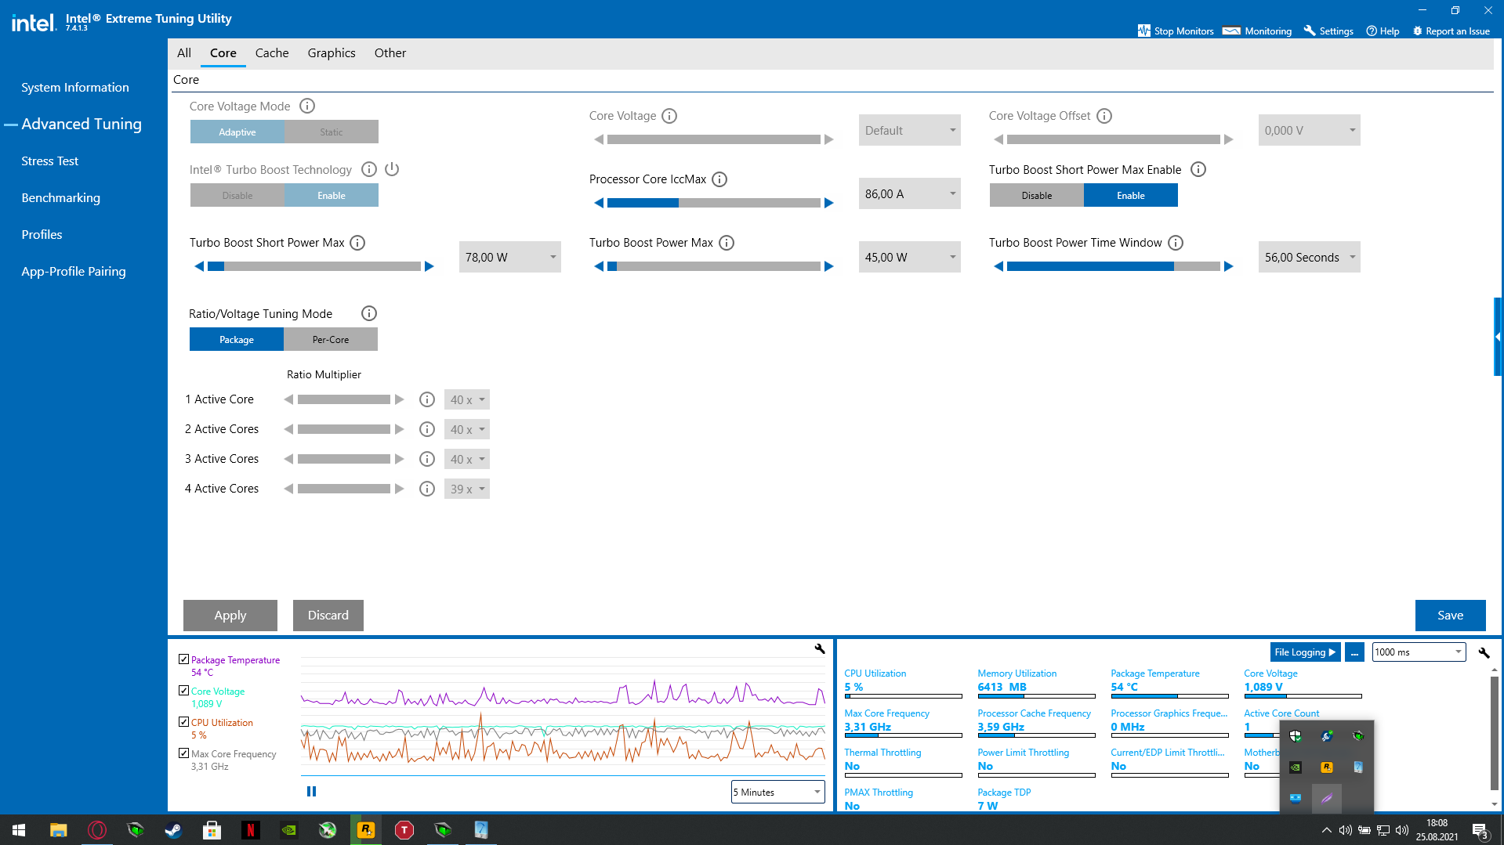Open the Help menu icon
This screenshot has height=845, width=1504.
click(1372, 31)
